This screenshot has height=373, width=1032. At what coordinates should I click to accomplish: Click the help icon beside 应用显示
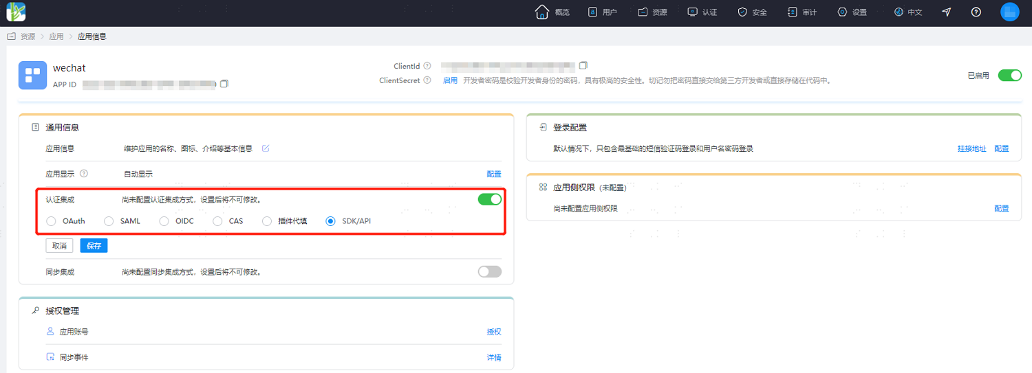(x=84, y=174)
